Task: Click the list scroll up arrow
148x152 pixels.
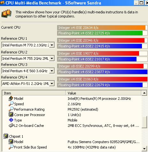Action: point(144,93)
